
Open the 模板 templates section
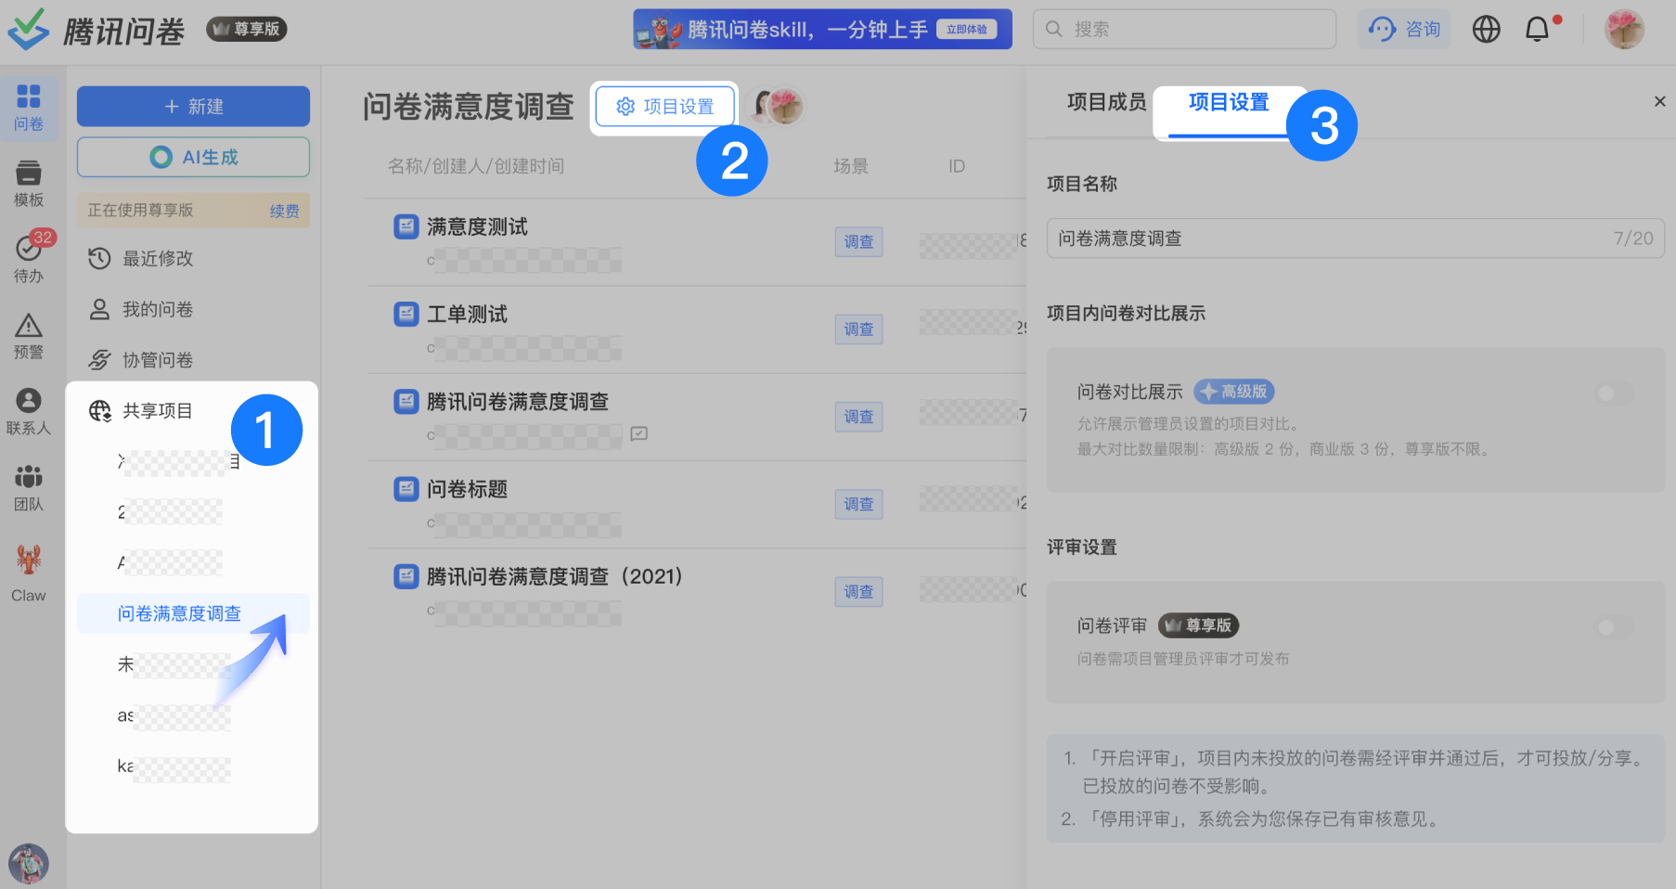tap(29, 184)
